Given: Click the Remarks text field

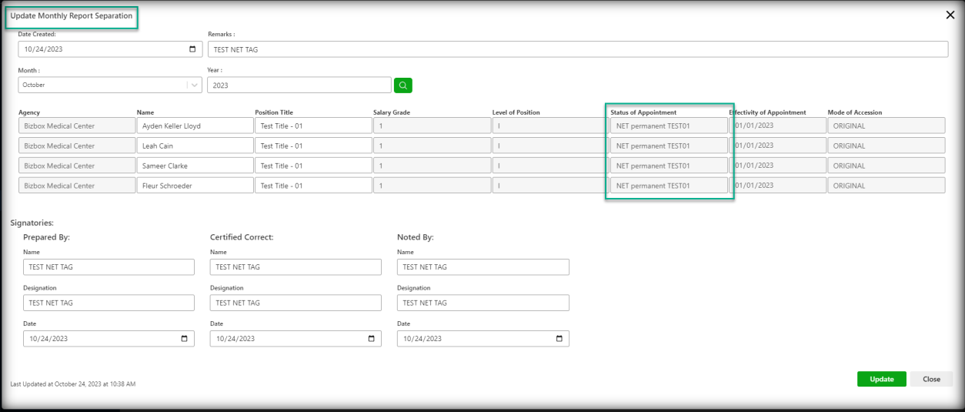Looking at the screenshot, I should [x=577, y=49].
